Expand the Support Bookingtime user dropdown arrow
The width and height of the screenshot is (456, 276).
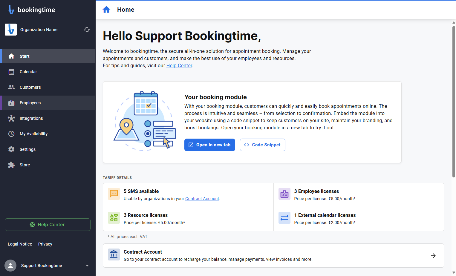click(x=87, y=266)
